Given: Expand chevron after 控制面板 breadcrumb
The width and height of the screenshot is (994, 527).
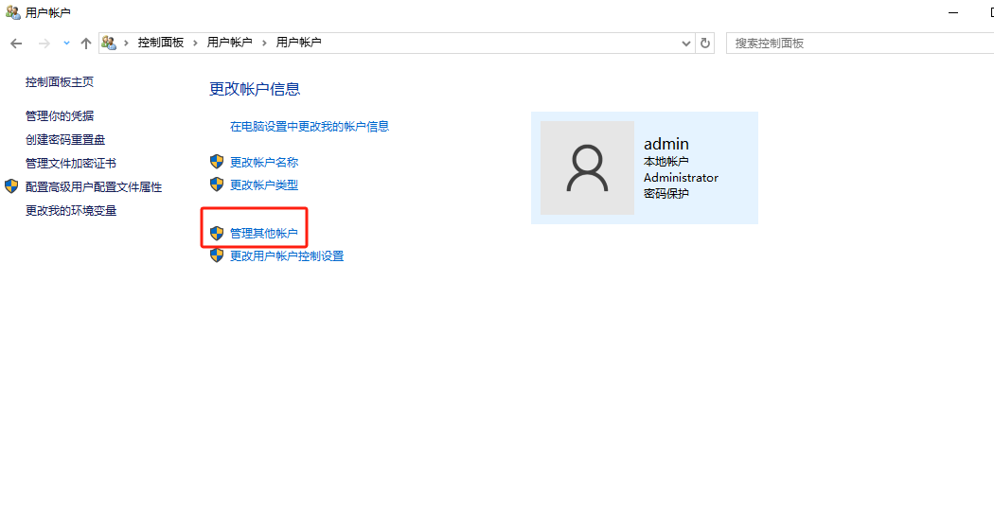Looking at the screenshot, I should (x=195, y=43).
